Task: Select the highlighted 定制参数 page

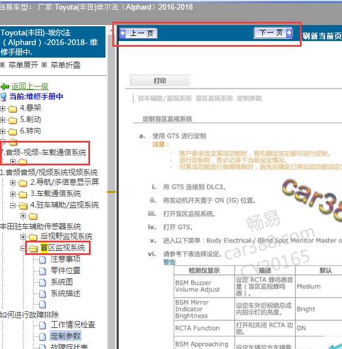Action: [x=66, y=336]
